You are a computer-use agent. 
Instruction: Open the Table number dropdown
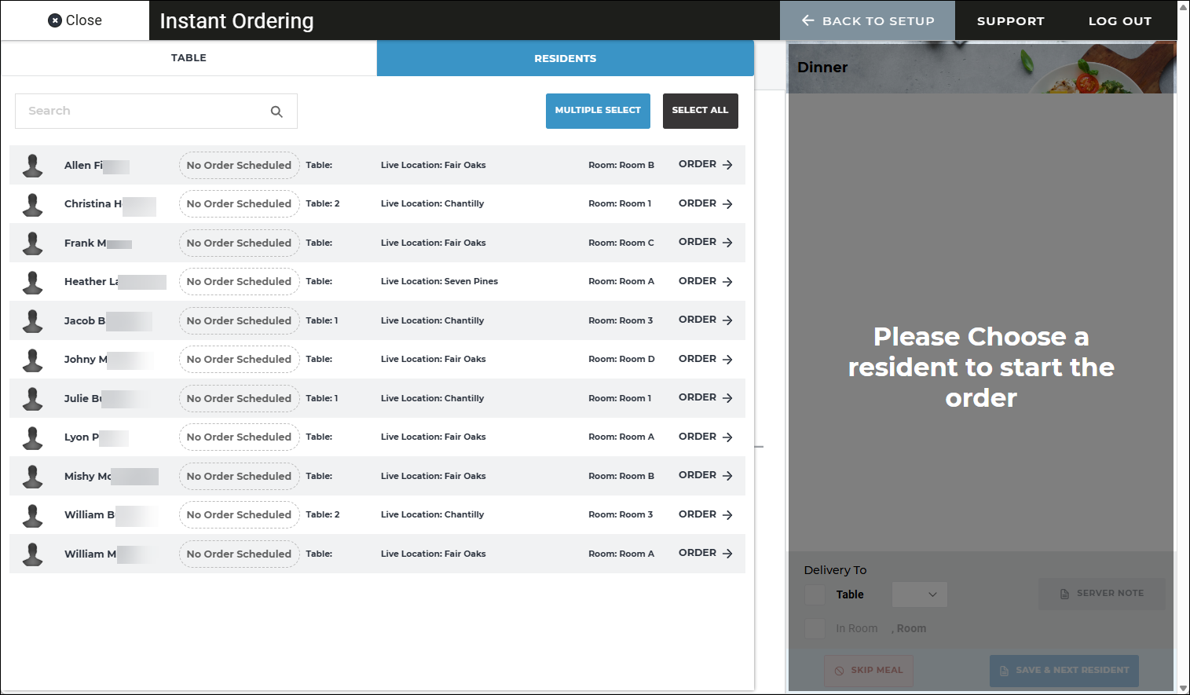(x=919, y=594)
